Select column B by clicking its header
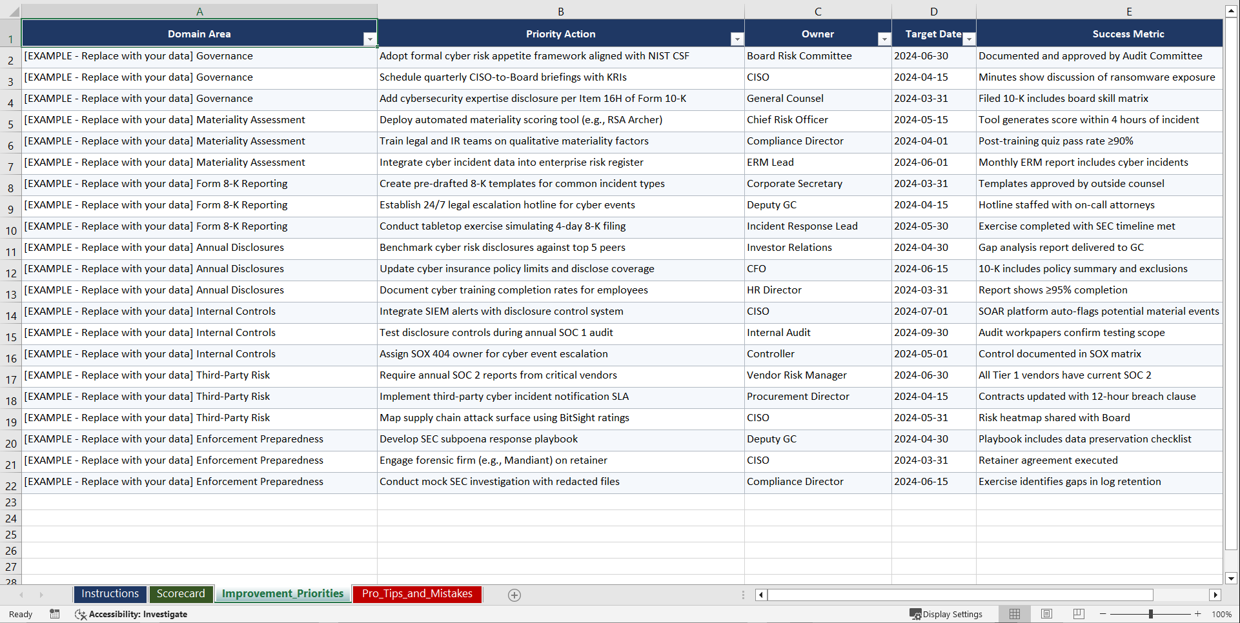The width and height of the screenshot is (1240, 623). 561,11
